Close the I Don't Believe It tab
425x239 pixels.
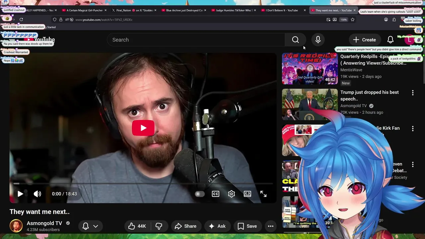click(x=305, y=10)
